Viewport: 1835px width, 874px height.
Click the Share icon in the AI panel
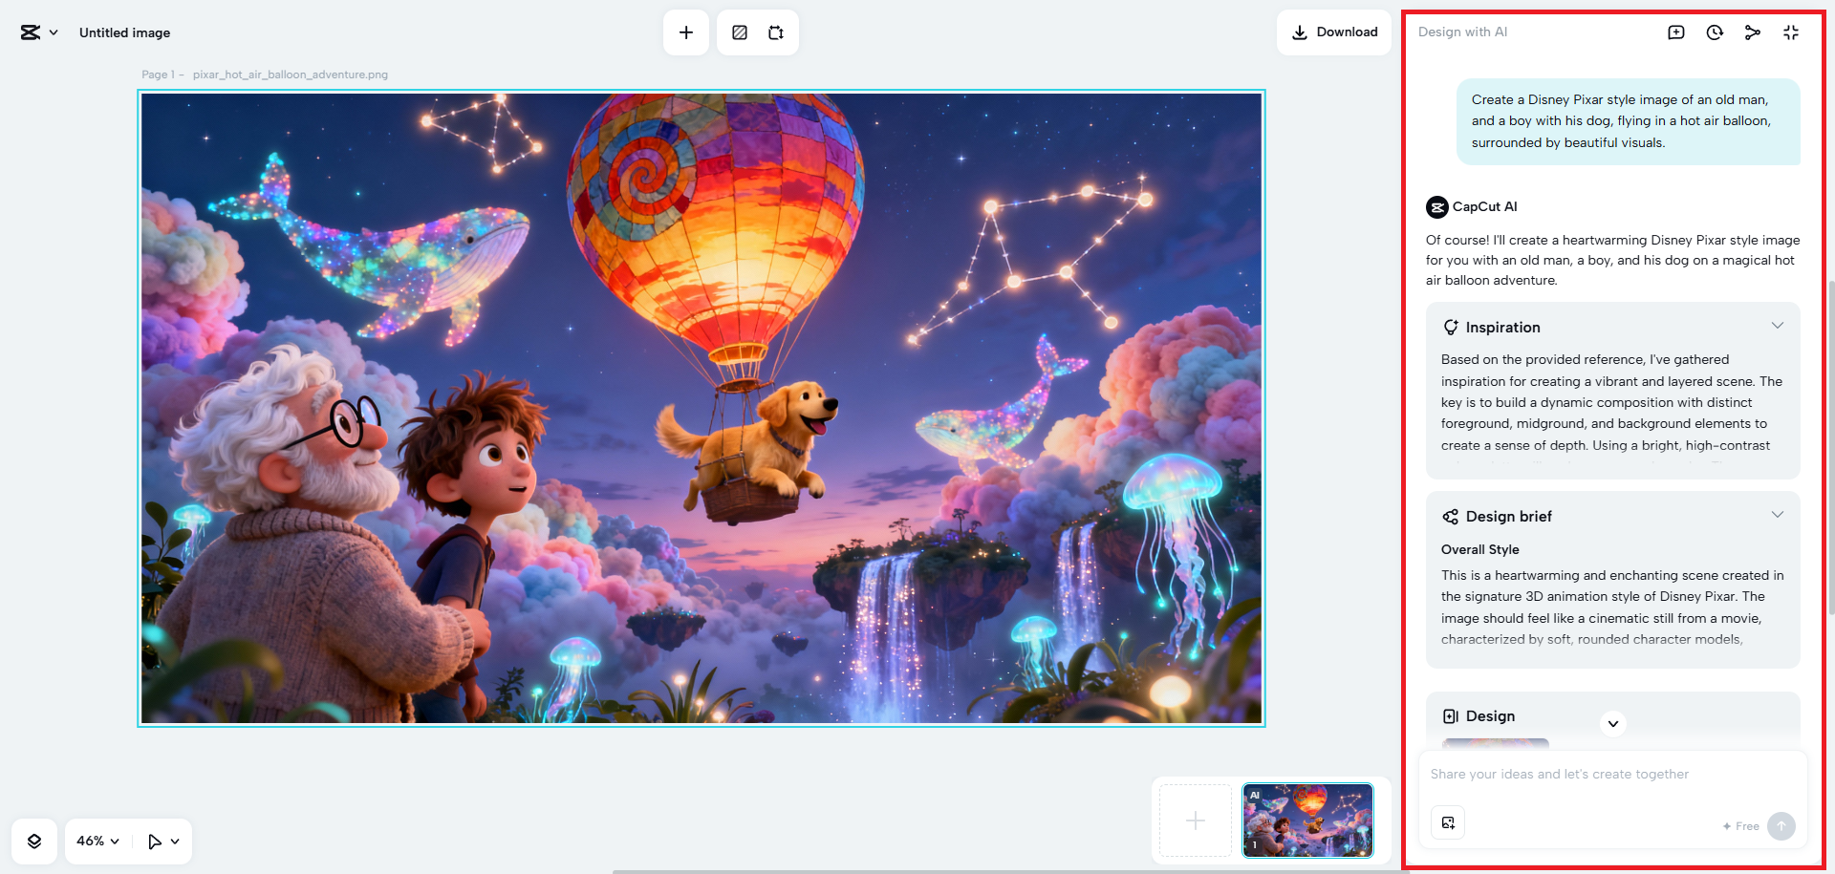[x=1753, y=32]
